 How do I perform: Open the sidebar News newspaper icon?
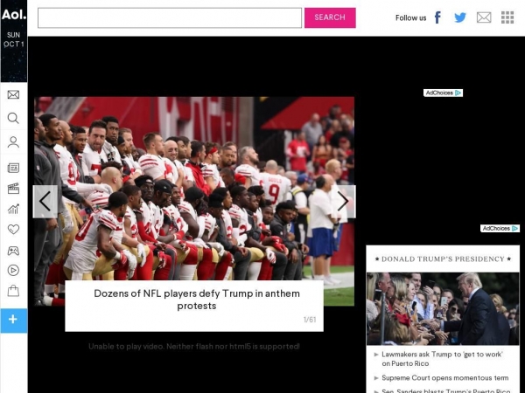pos(13,168)
